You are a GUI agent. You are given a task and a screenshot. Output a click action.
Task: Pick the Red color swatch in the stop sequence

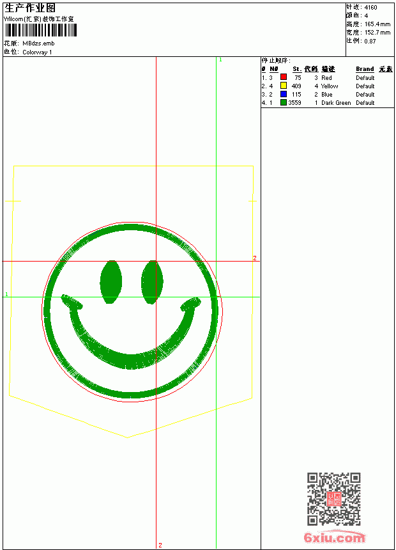284,77
